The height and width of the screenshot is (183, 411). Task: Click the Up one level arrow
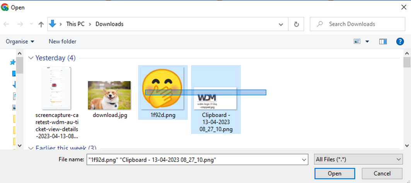pyautogui.click(x=41, y=24)
